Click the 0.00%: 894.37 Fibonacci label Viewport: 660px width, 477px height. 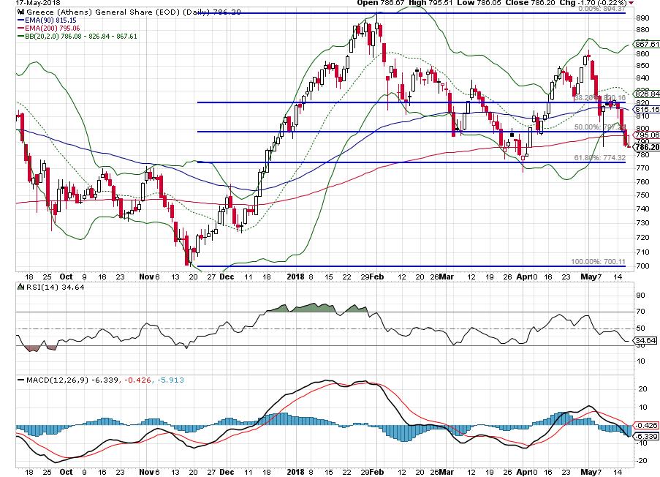[x=602, y=9]
